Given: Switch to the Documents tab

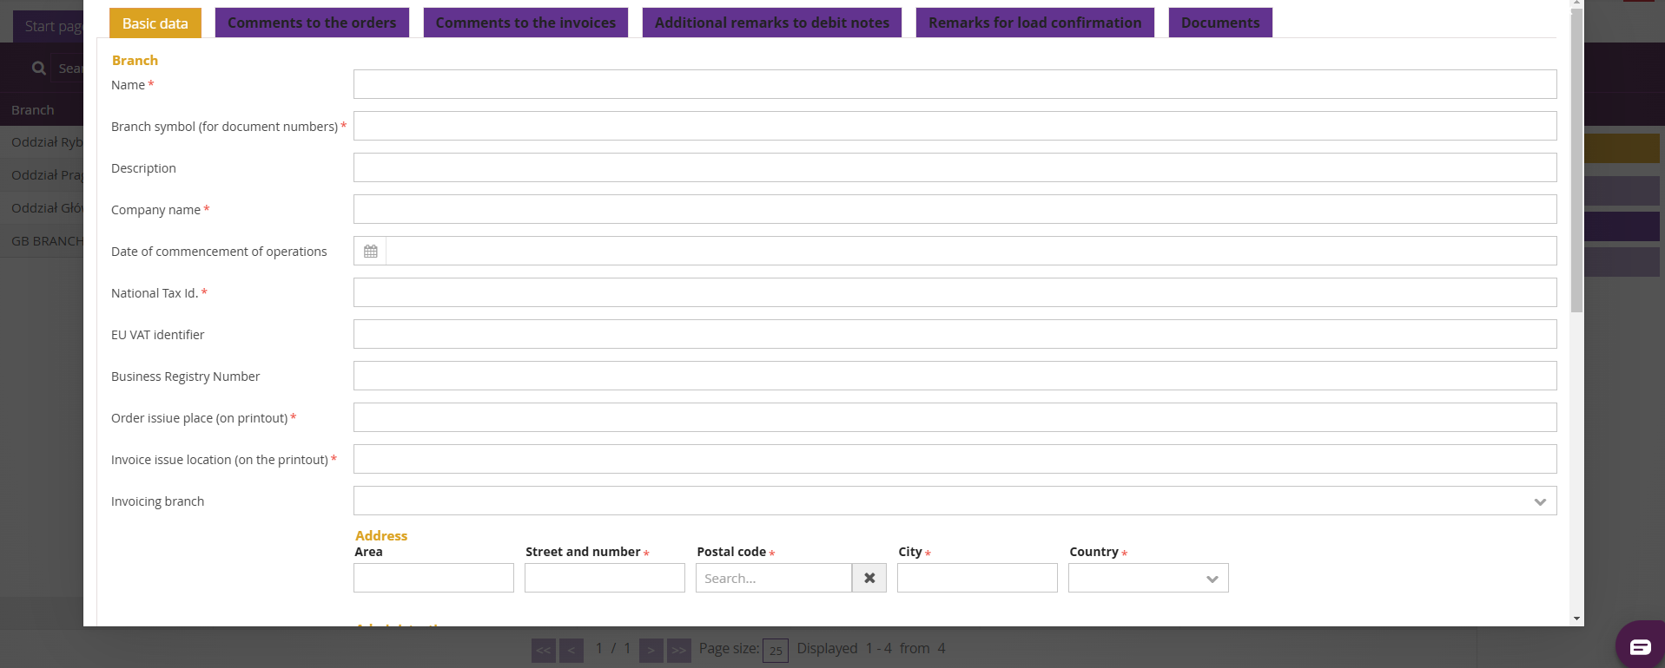Looking at the screenshot, I should coord(1220,23).
